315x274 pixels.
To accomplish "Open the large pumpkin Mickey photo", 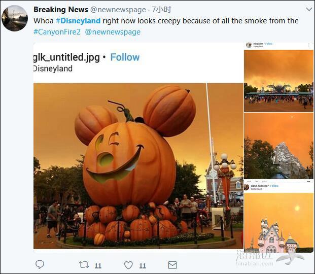I will (138, 166).
